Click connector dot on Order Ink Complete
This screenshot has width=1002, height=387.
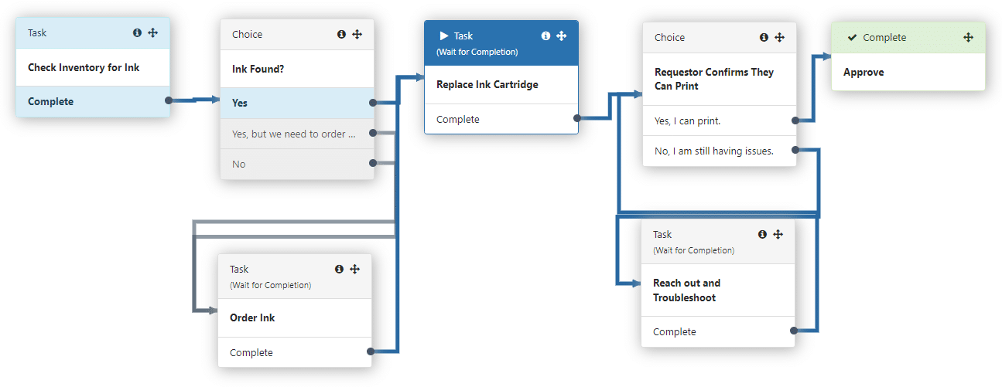coord(370,352)
